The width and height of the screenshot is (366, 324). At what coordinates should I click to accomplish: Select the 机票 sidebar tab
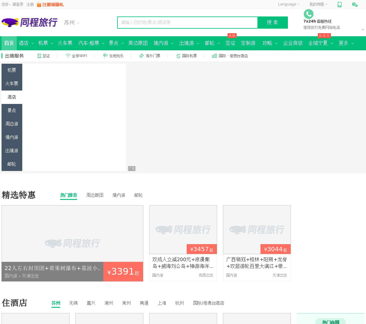(12, 70)
